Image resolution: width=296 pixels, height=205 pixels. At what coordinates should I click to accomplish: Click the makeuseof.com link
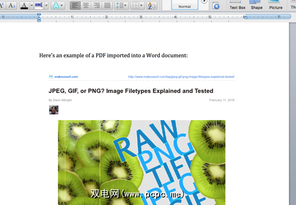pos(66,77)
